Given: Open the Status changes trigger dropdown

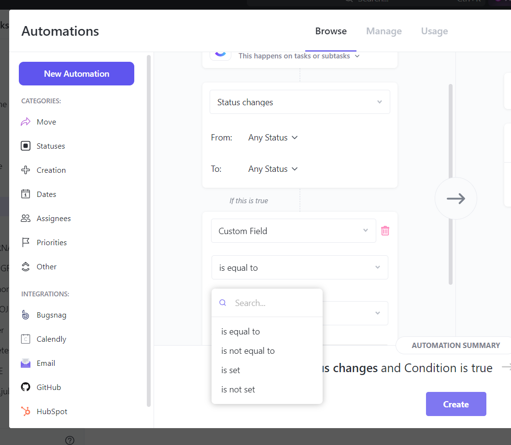Looking at the screenshot, I should tap(300, 102).
